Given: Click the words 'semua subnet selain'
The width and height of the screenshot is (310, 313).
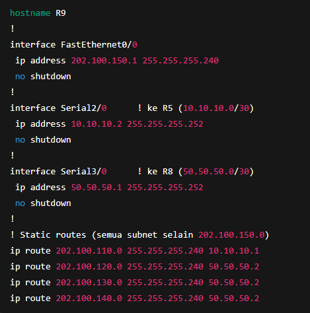Looking at the screenshot, I should coord(145,235).
